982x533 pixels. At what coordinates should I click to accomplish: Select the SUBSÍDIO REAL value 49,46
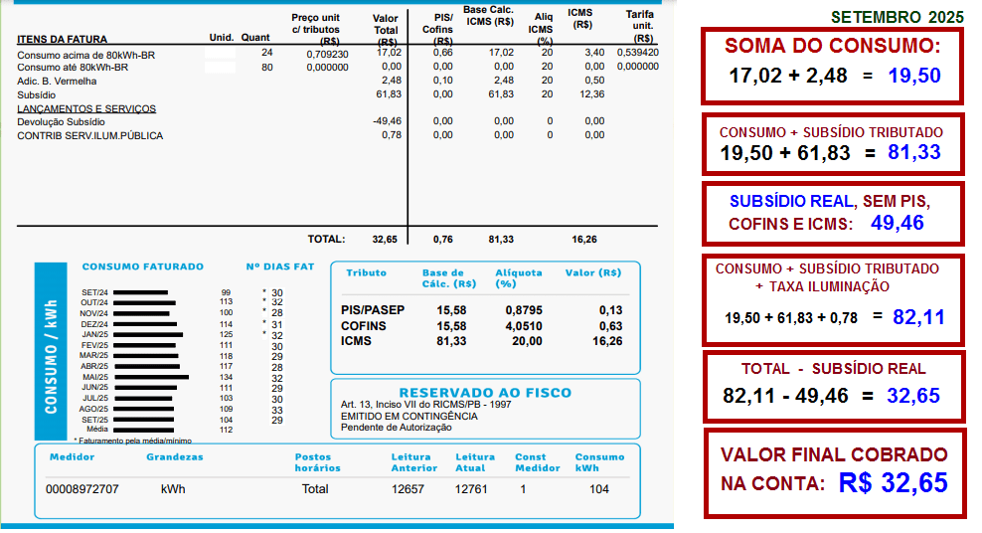click(x=897, y=223)
